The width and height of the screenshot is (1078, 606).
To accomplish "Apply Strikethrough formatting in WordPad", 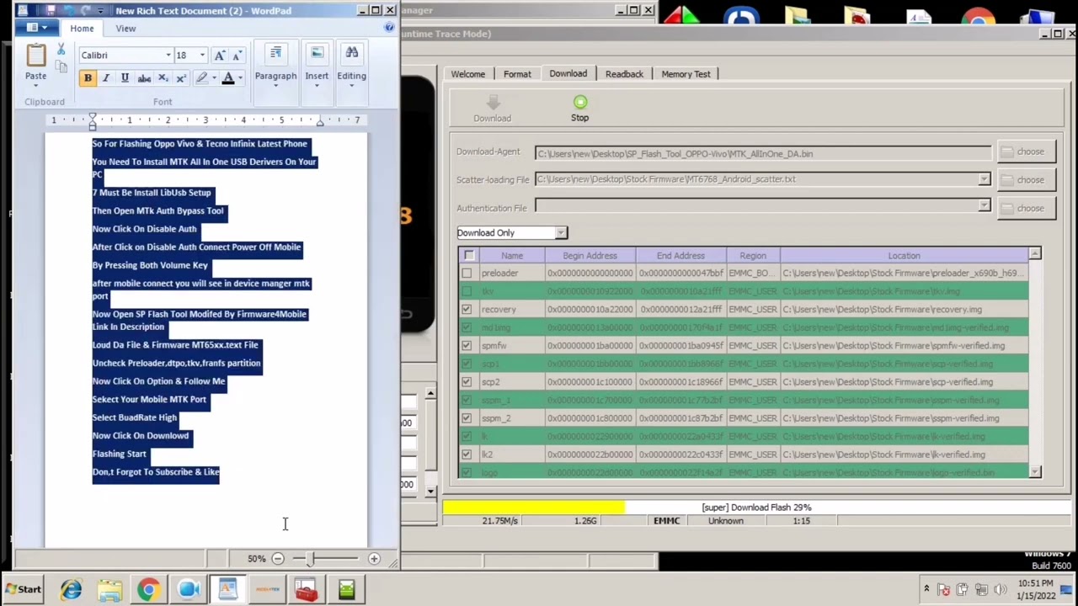I will 144,78.
